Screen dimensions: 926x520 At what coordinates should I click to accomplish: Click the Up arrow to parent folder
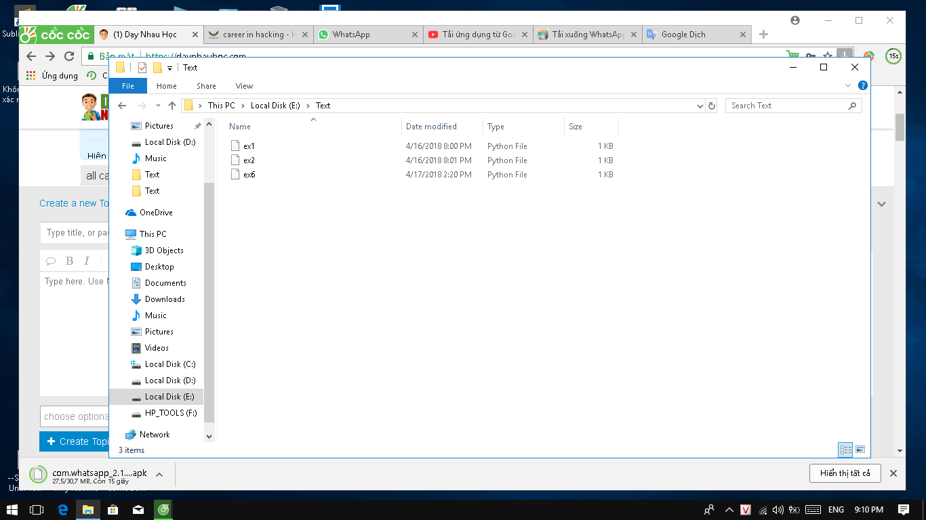172,106
